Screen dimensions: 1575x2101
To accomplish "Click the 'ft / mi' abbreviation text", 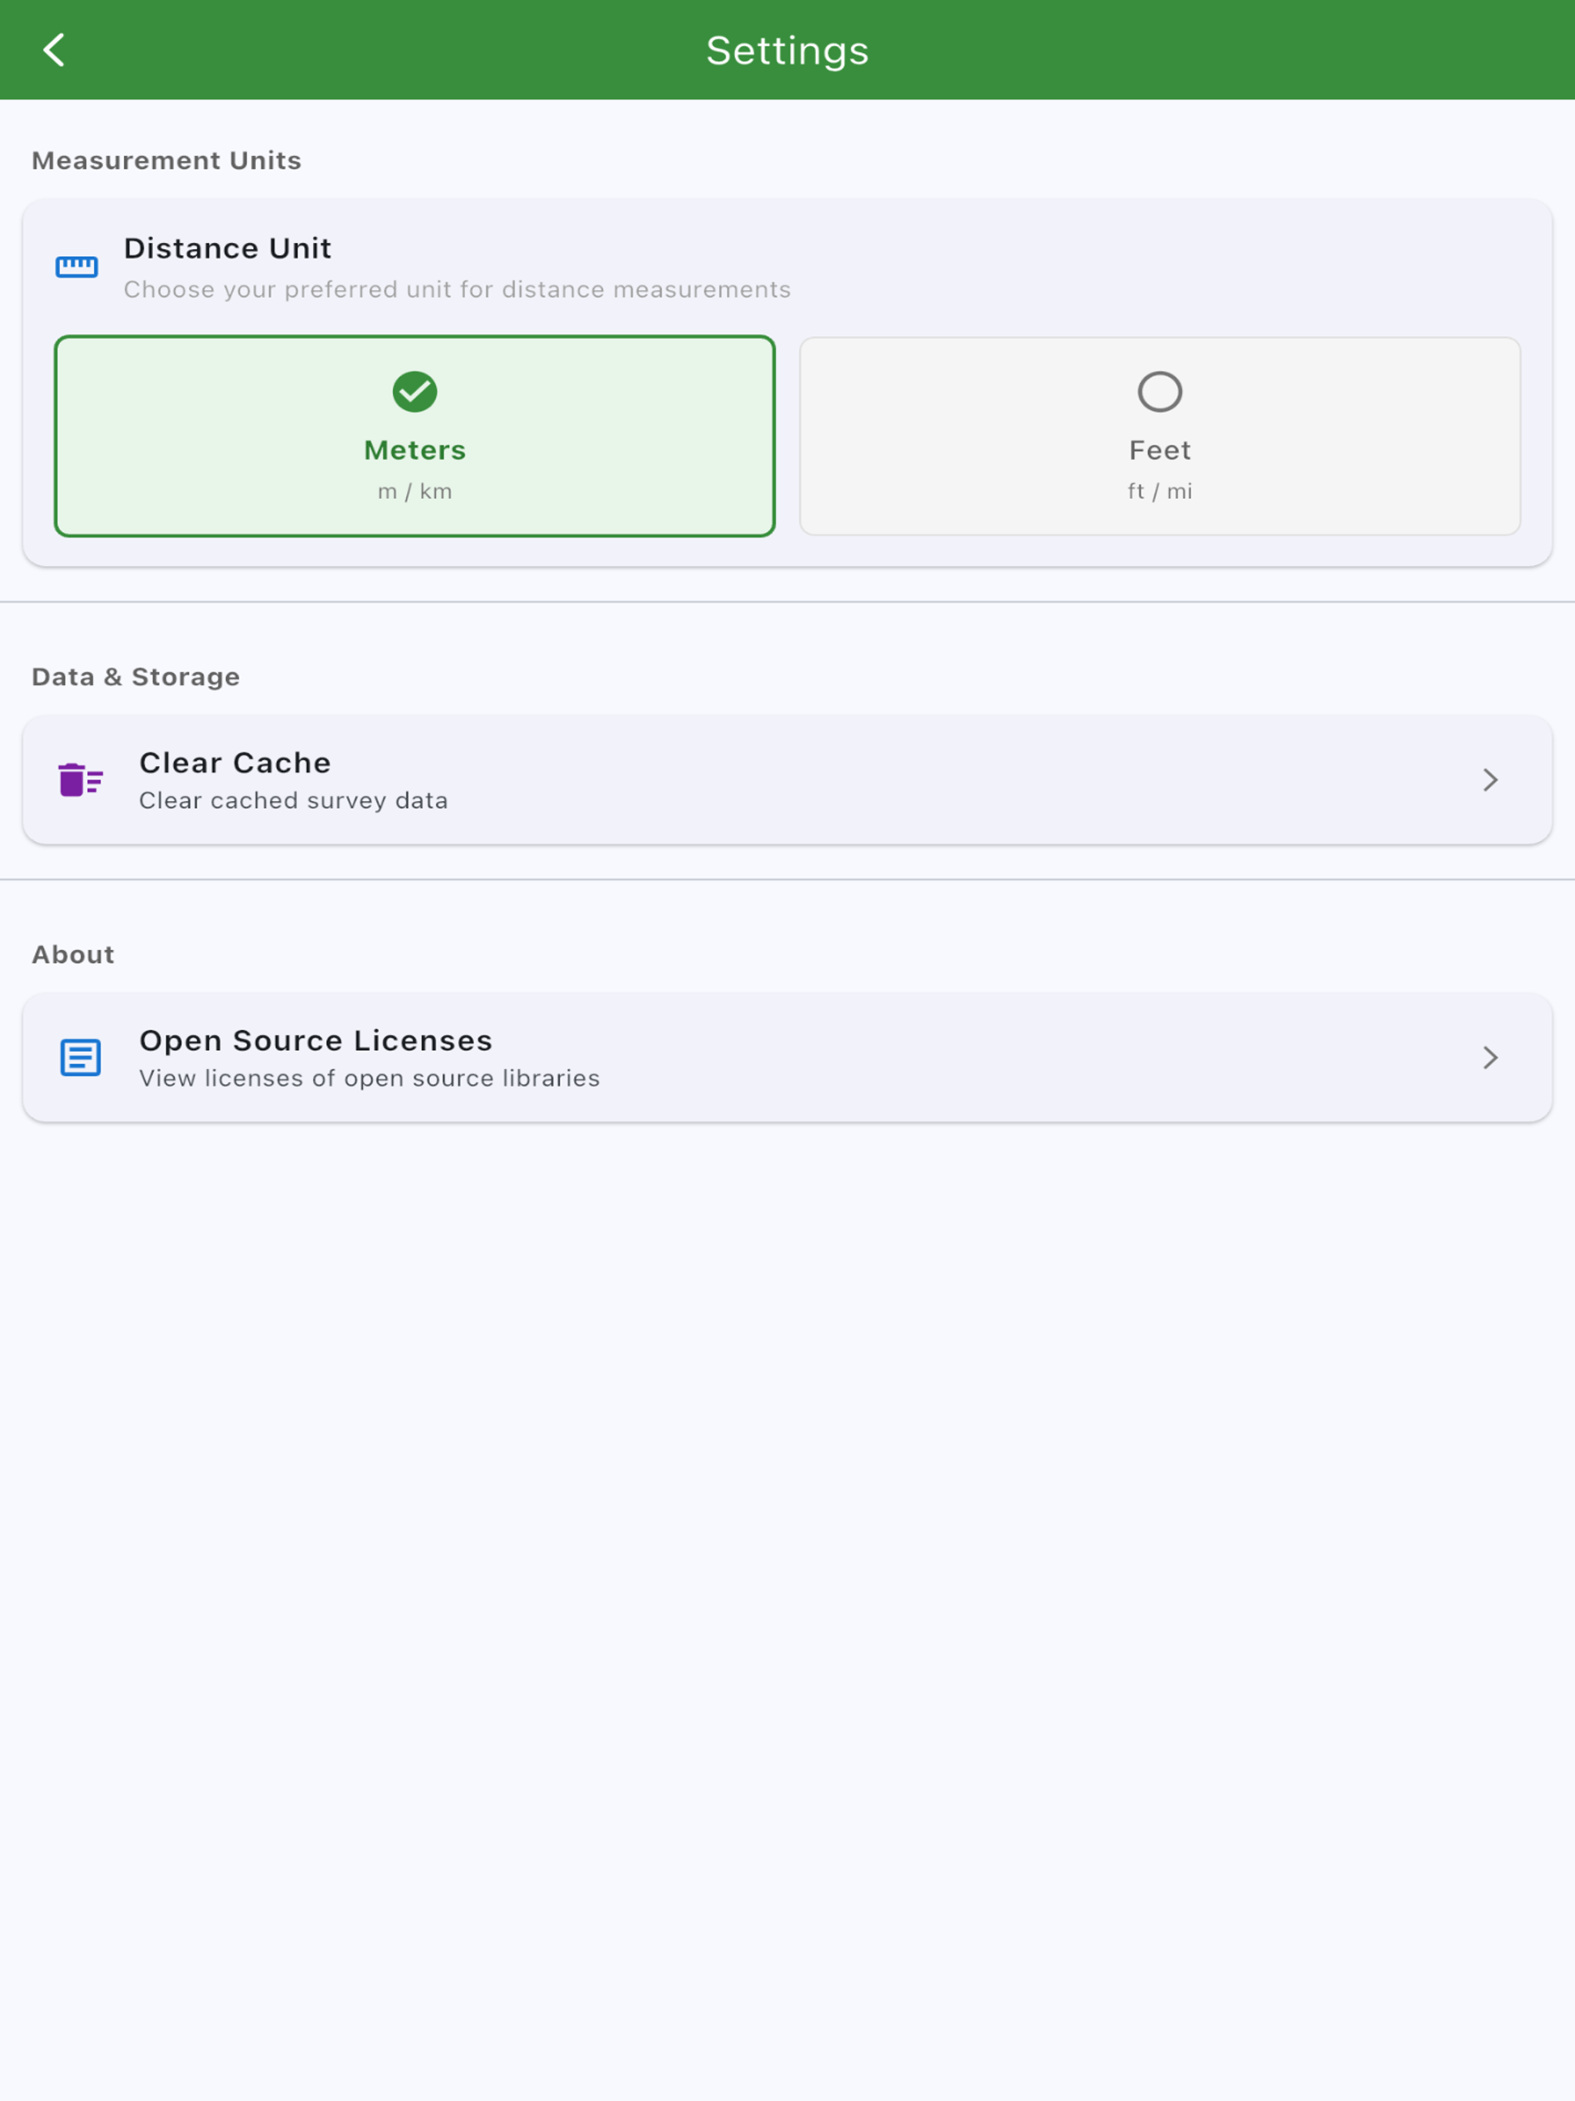I will pyautogui.click(x=1160, y=491).
